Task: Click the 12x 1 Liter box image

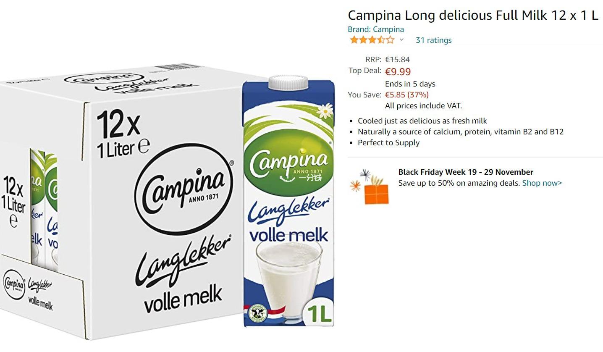Action: tap(122, 202)
